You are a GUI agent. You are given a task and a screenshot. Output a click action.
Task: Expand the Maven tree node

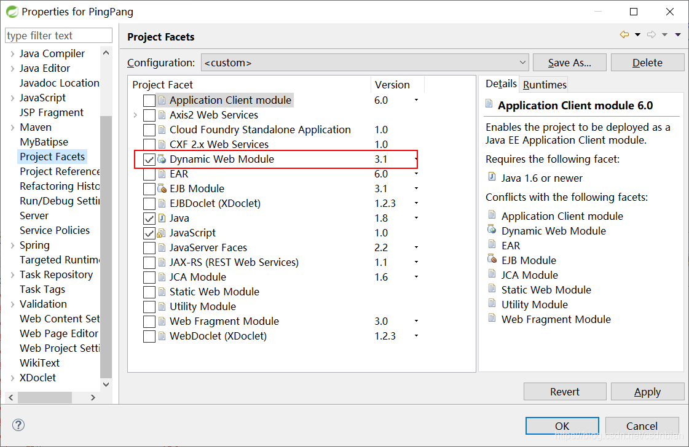(12, 127)
